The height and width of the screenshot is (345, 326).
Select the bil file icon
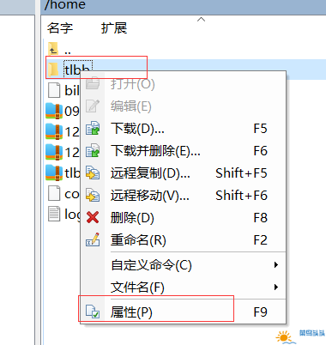(x=54, y=90)
